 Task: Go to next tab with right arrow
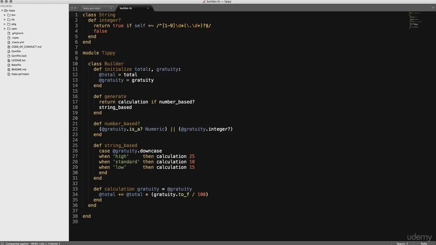(75, 8)
